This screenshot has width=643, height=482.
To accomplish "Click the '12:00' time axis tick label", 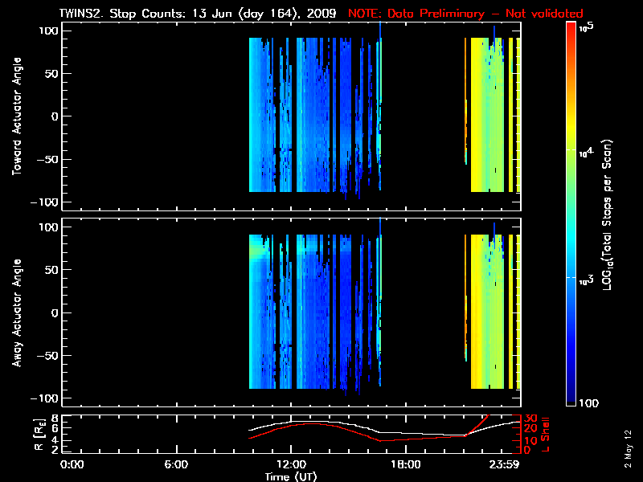I will pos(289,464).
